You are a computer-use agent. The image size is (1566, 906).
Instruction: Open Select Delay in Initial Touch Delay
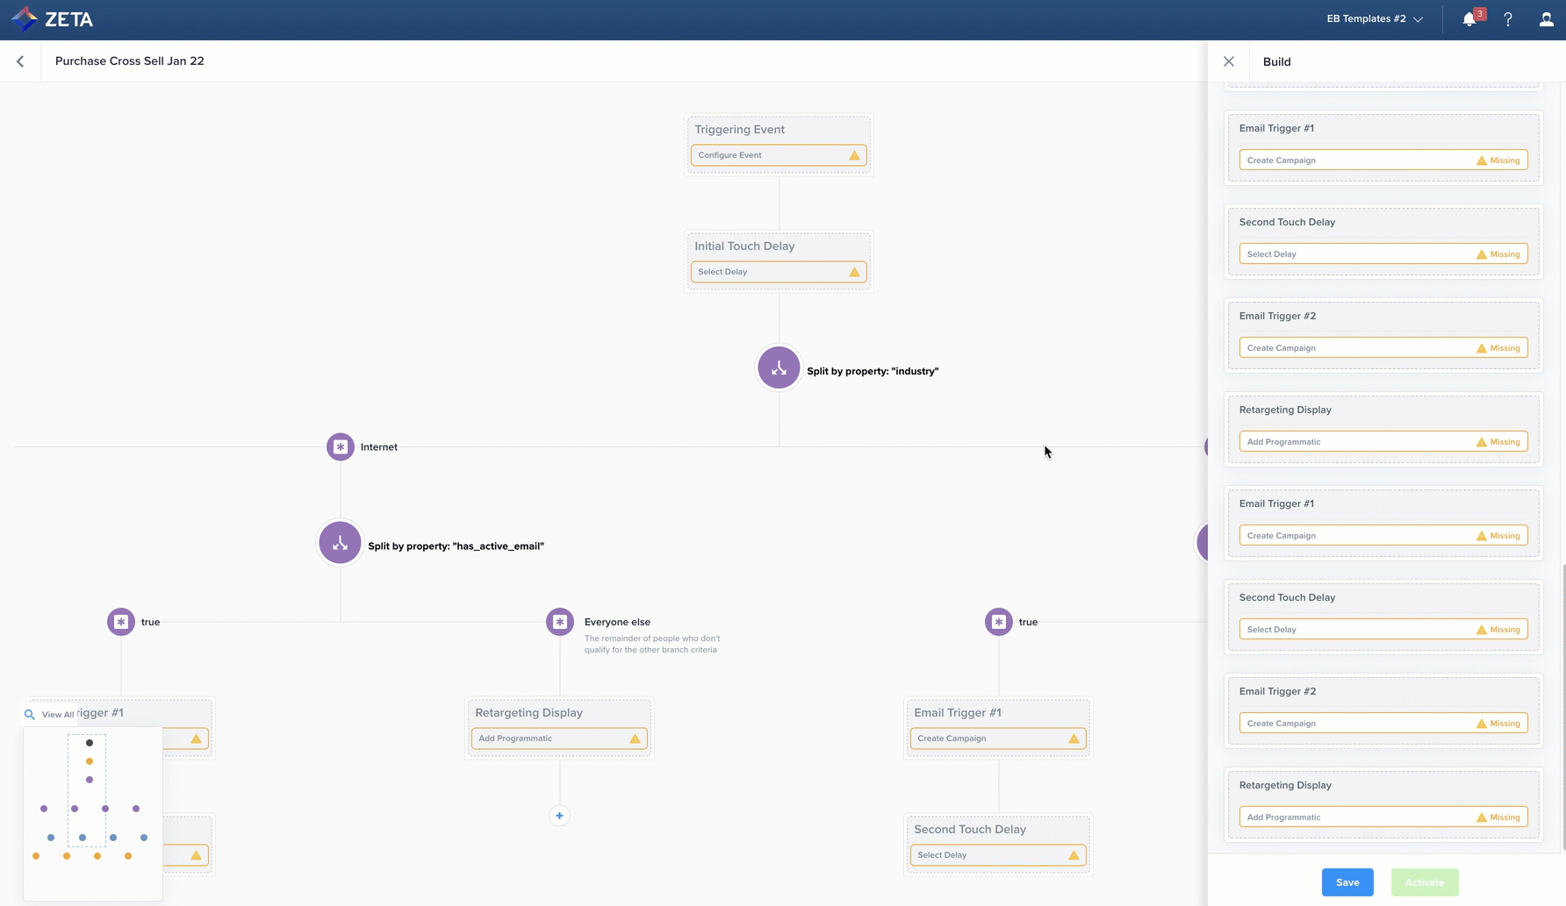click(778, 272)
